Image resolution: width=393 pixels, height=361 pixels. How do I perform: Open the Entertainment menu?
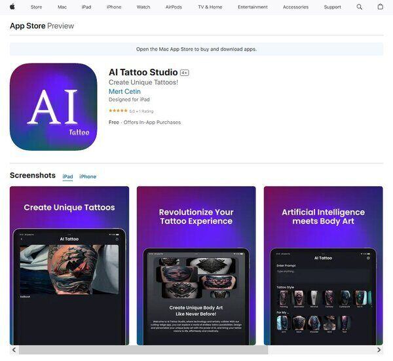(253, 7)
